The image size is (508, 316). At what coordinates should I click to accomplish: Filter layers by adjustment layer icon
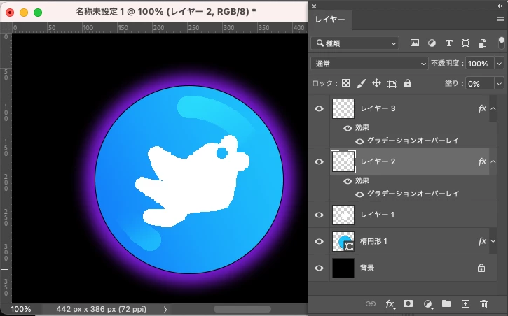[x=432, y=43]
